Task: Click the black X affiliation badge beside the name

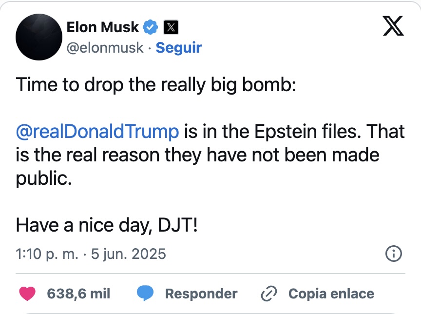Action: point(170,28)
